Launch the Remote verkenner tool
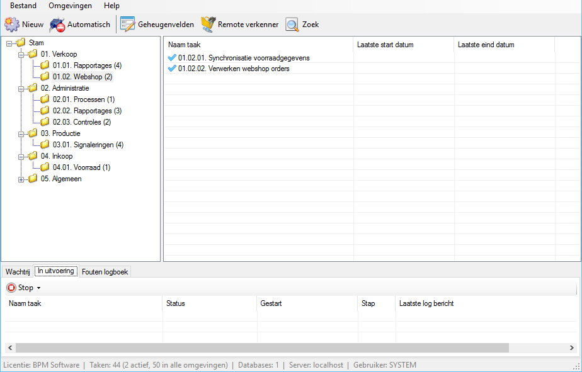This screenshot has height=372, width=582. pos(208,25)
